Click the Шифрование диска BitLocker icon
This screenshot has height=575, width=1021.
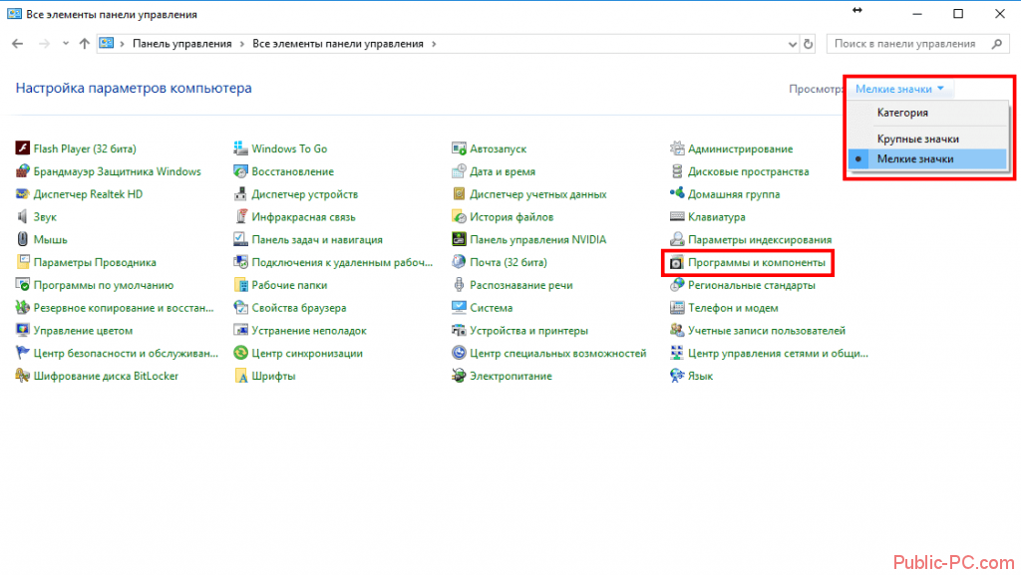click(23, 377)
